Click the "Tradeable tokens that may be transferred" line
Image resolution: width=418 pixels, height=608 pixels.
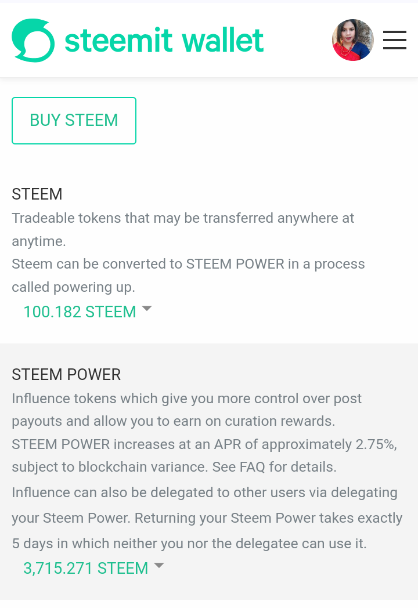click(x=183, y=218)
